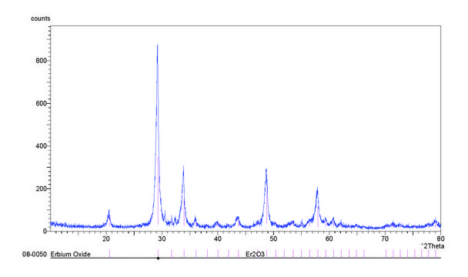468x277 pixels.
Task: Select the '08-0050' reference pattern code
Action: (x=35, y=255)
